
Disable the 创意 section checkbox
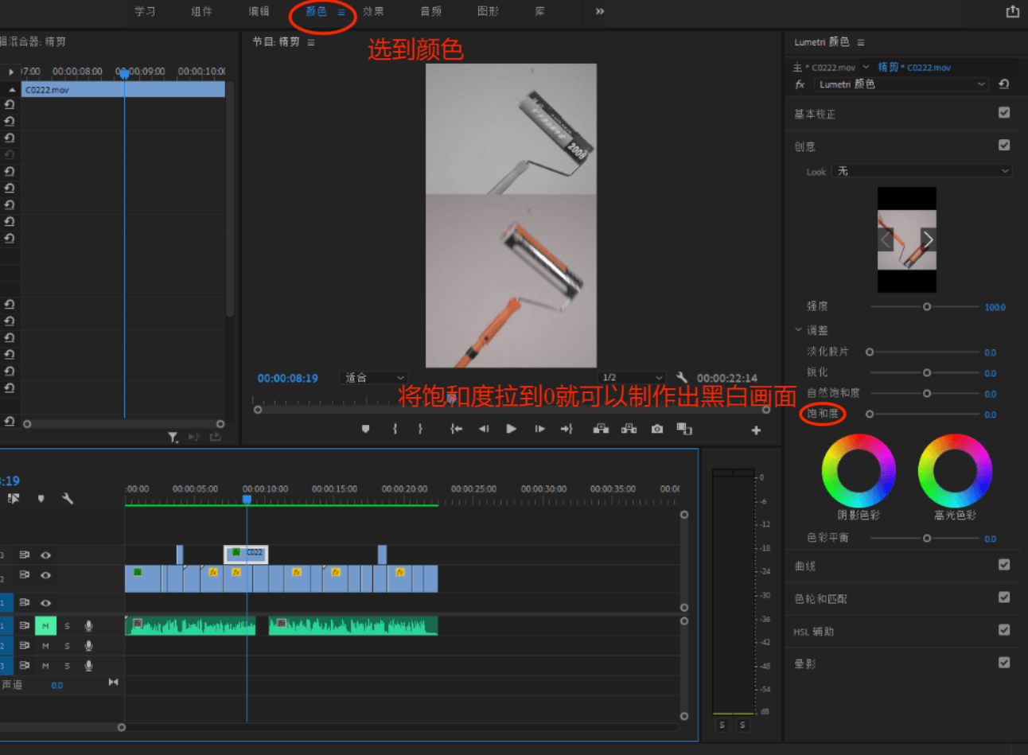(x=1004, y=146)
